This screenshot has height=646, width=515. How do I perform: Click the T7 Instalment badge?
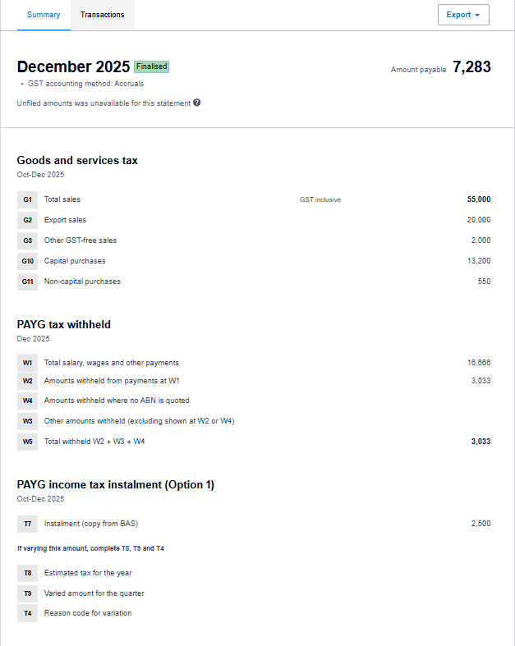(27, 524)
